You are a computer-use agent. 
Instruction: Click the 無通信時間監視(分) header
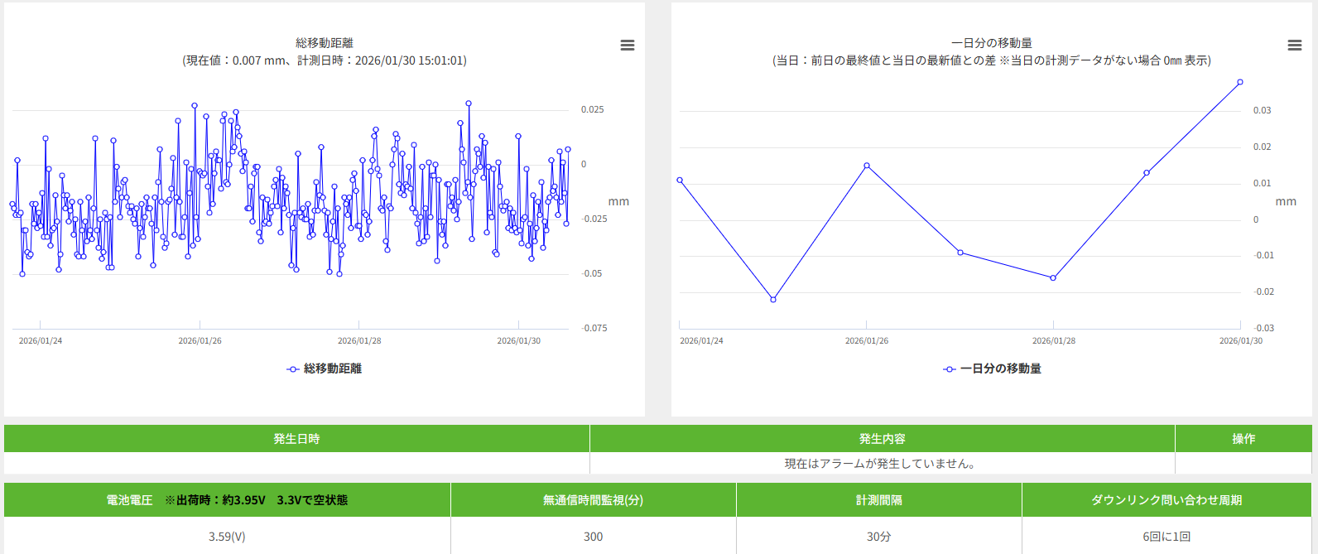tap(593, 500)
